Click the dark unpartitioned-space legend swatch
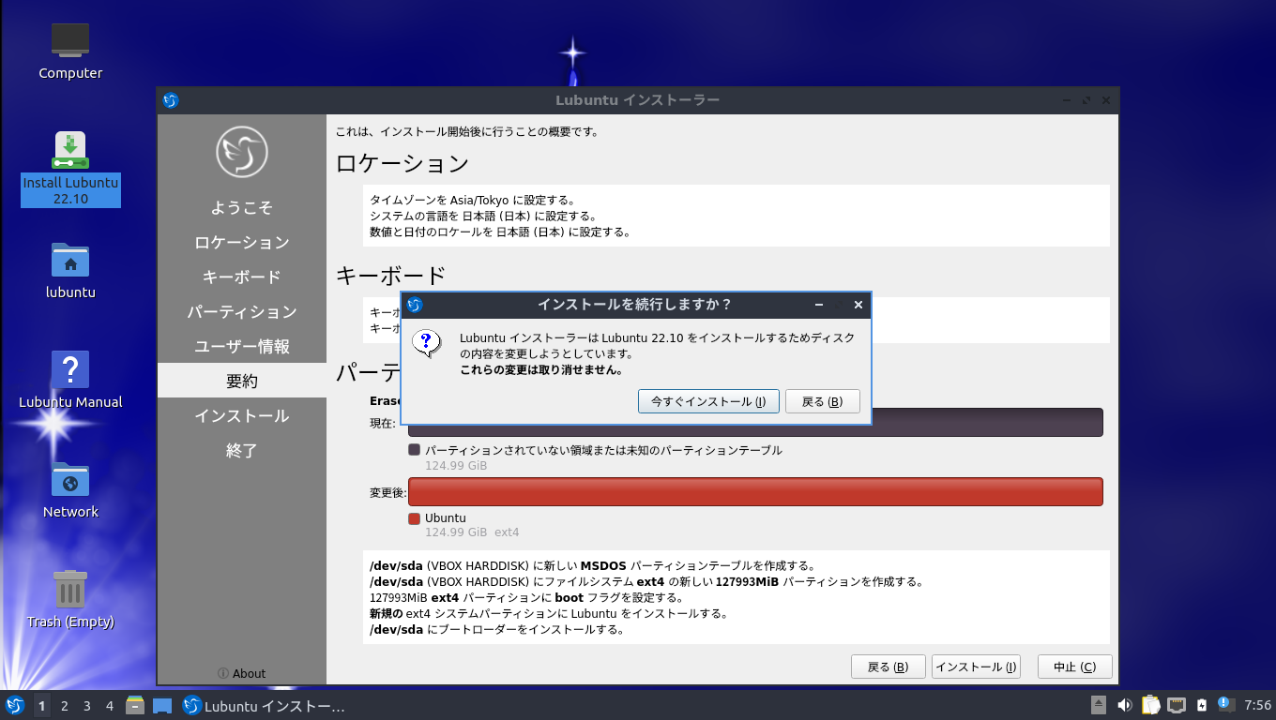 coord(414,450)
